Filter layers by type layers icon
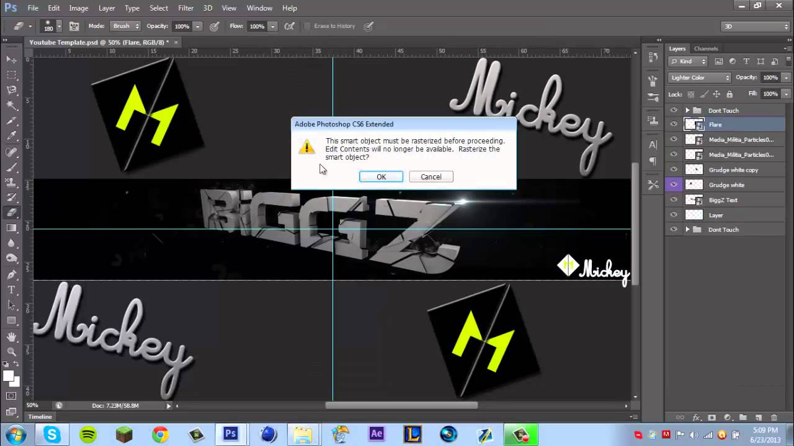The image size is (794, 446). point(746,61)
